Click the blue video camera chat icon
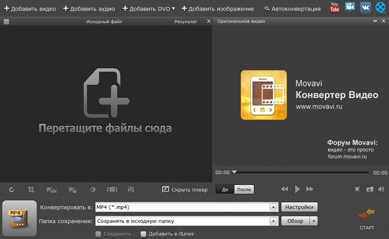This screenshot has width=389, height=239. (350, 7)
